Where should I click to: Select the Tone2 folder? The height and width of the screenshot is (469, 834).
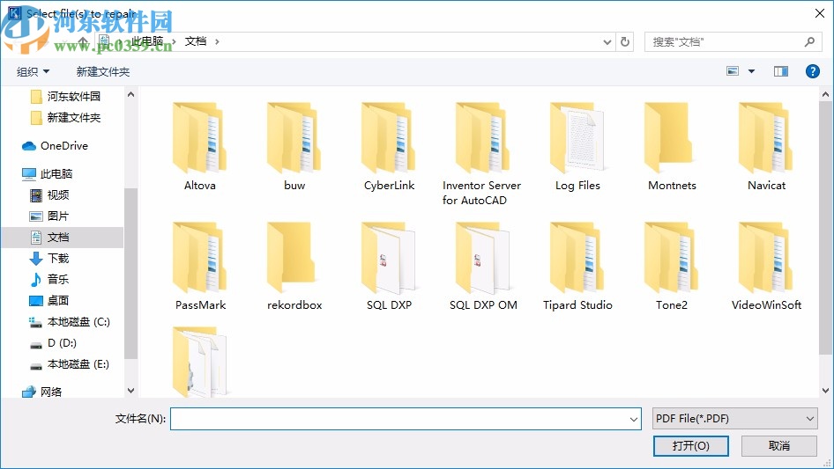(672, 267)
